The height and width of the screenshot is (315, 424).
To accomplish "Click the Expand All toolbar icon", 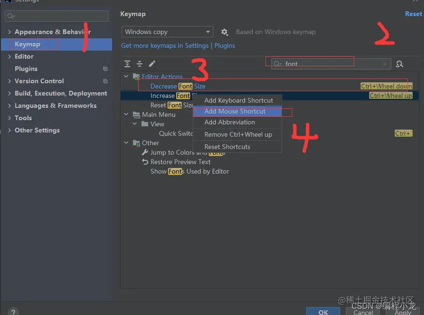I will [127, 64].
